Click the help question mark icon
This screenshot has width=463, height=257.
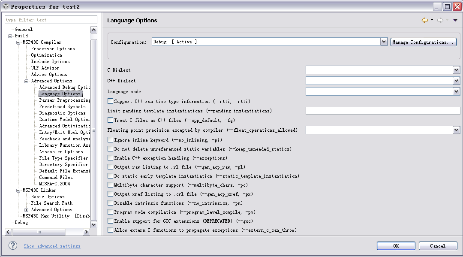pyautogui.click(x=14, y=245)
